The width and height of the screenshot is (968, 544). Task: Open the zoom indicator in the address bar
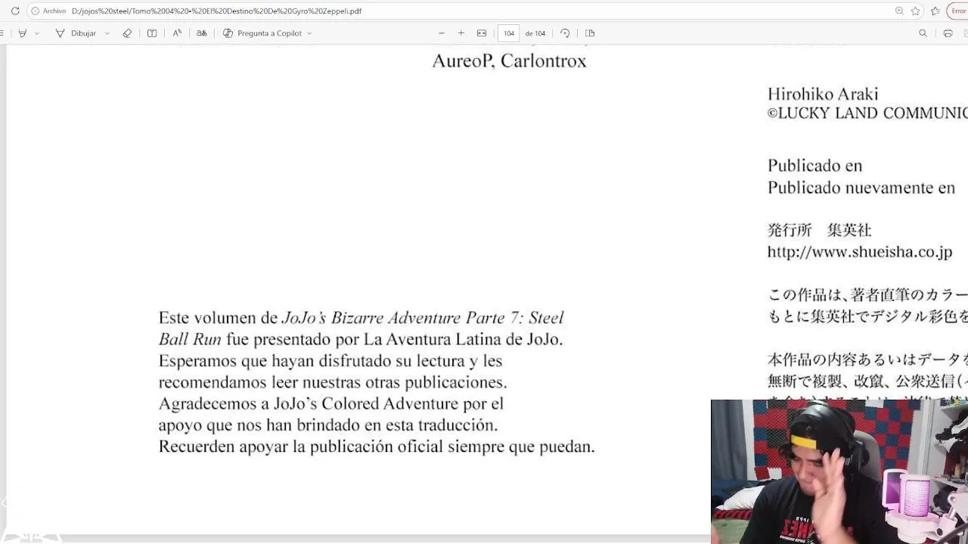[x=899, y=11]
